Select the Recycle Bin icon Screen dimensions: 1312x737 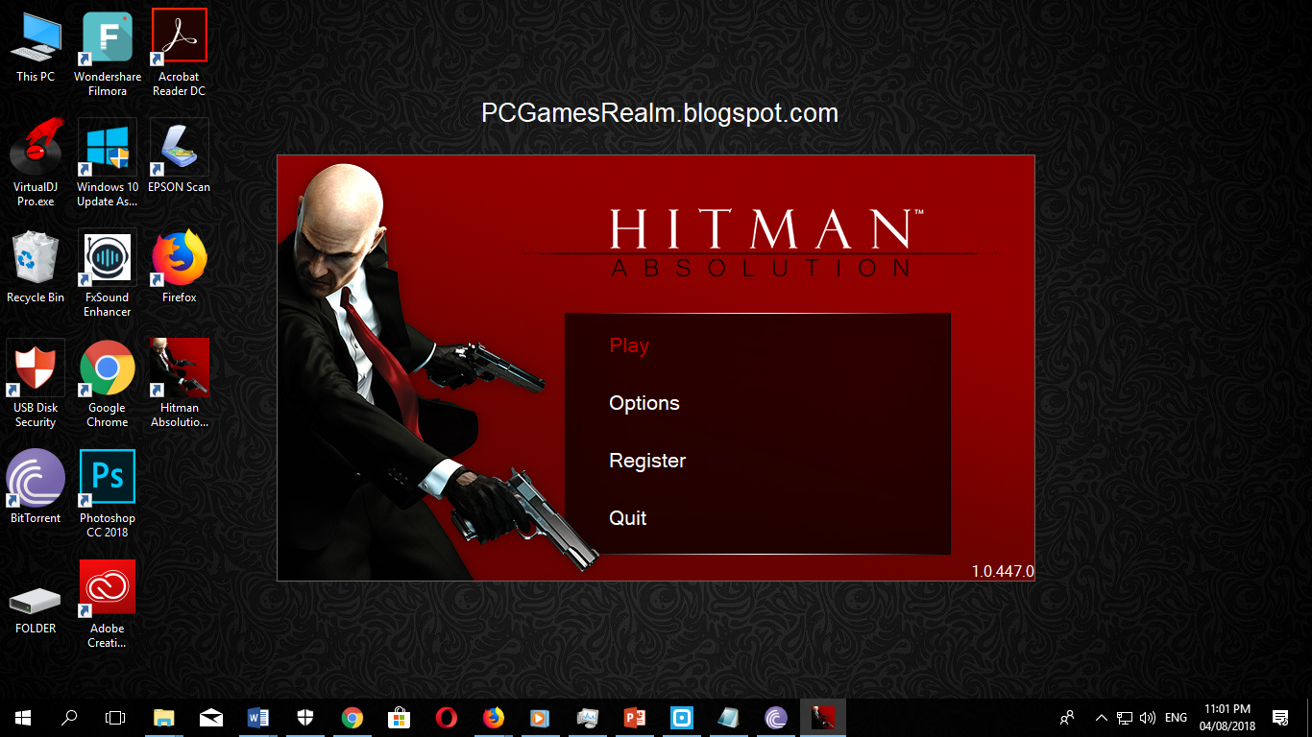[x=36, y=267]
